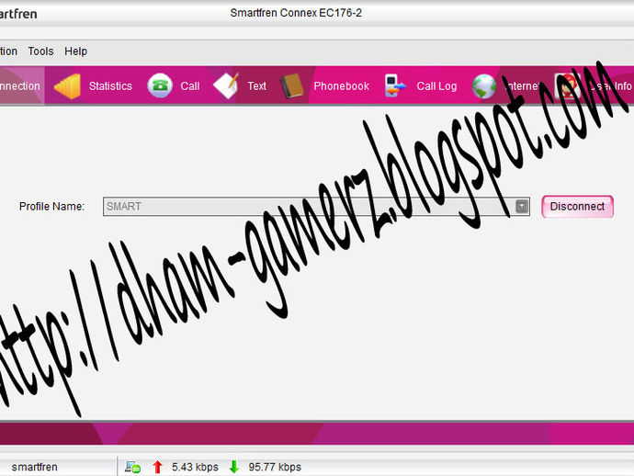Switch to the Connection tab
This screenshot has width=634, height=476.
coord(22,86)
